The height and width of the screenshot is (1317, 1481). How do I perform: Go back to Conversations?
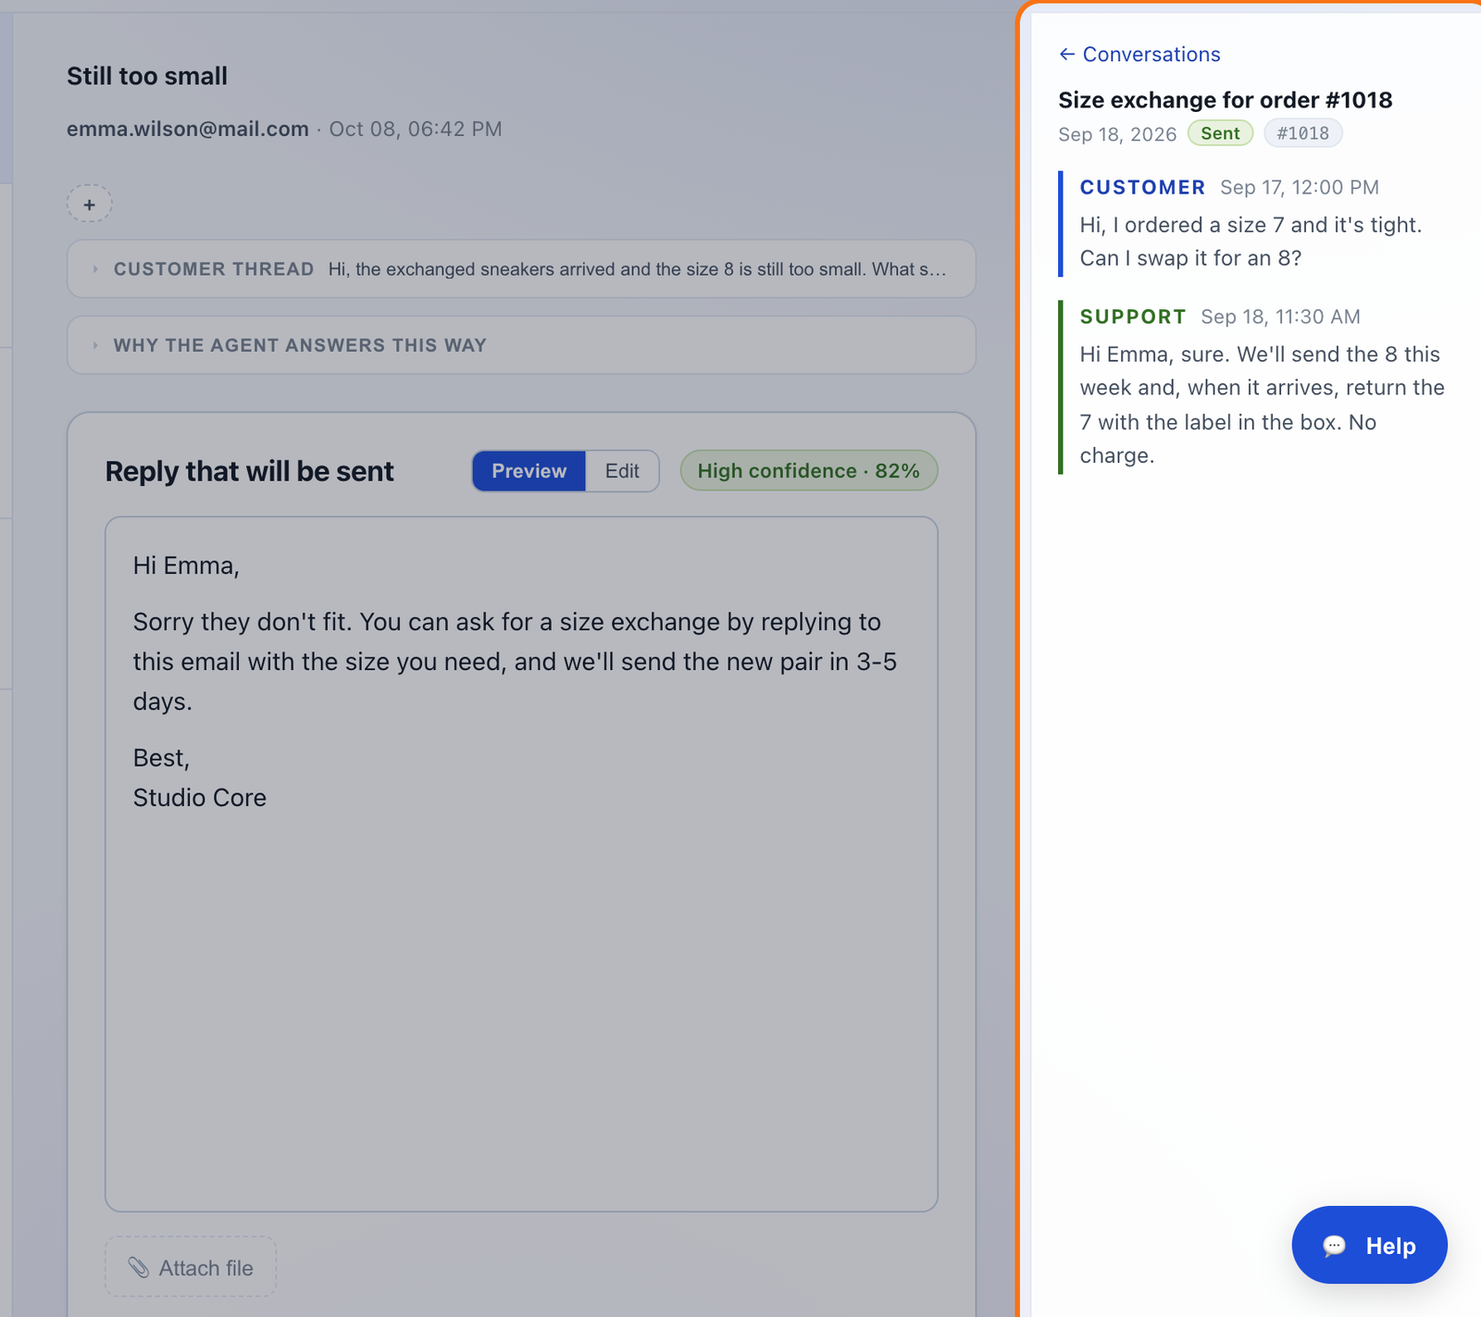1139,55
